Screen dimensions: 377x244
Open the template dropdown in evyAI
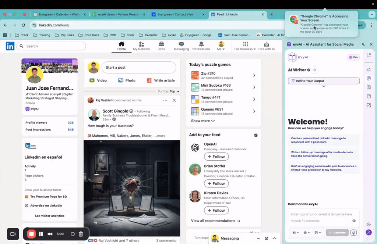tap(318, 233)
